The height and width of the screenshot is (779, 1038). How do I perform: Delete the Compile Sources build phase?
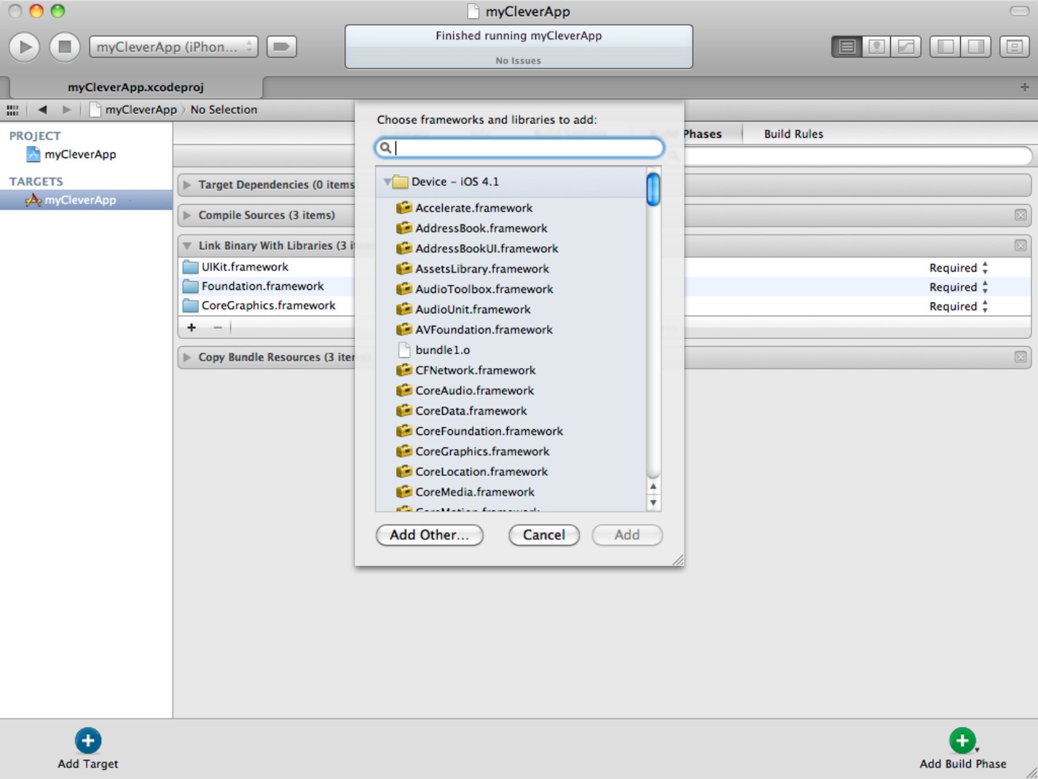tap(1021, 216)
